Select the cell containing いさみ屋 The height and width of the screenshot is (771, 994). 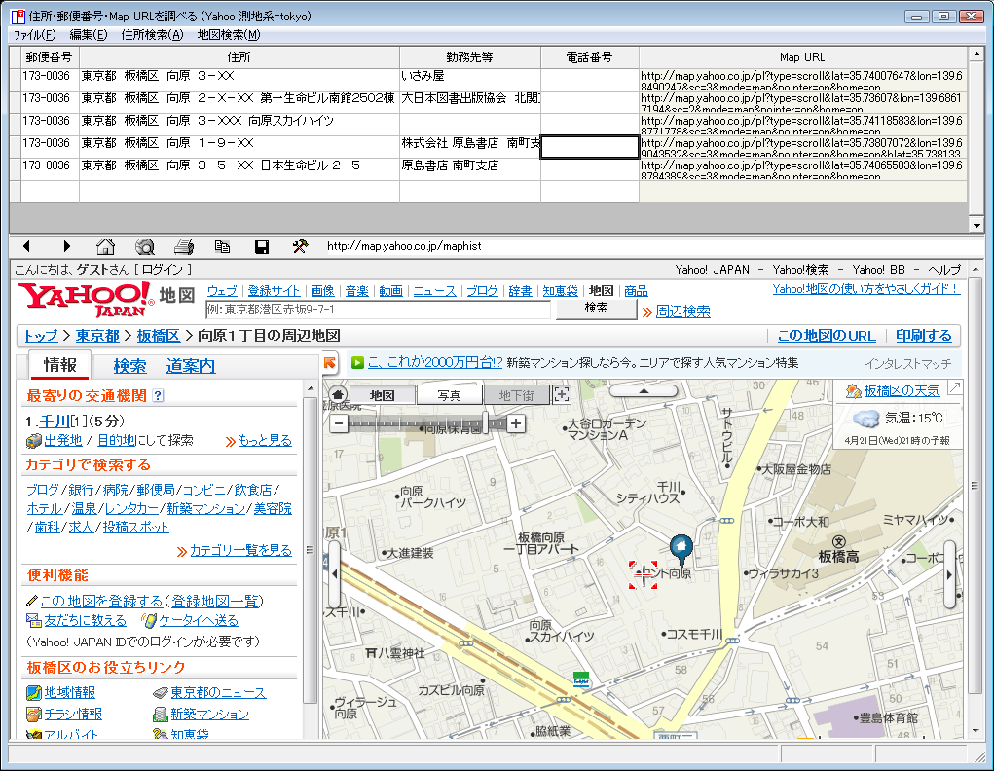click(x=470, y=79)
